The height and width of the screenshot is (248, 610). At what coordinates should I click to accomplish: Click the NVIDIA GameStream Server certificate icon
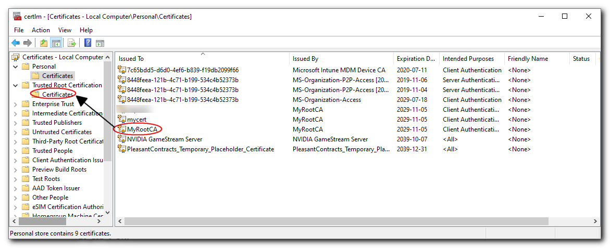pos(122,139)
